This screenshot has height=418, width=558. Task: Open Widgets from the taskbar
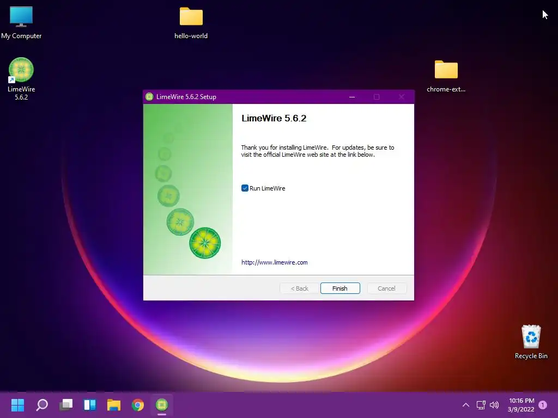(90, 405)
